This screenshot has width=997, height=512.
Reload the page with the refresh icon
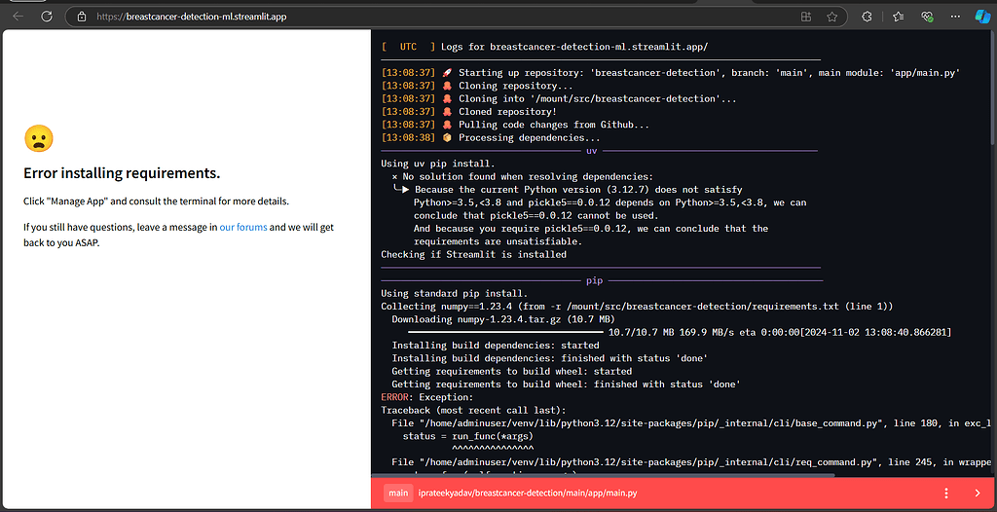point(47,17)
